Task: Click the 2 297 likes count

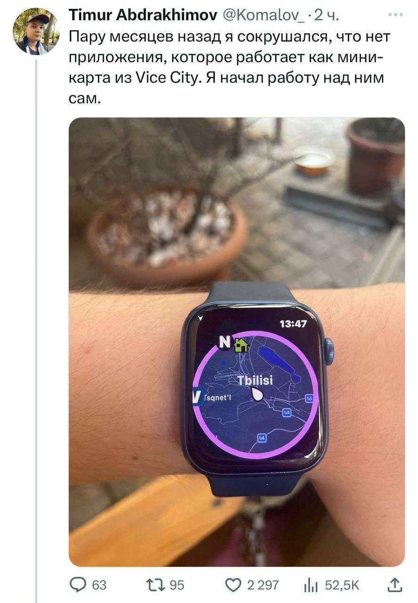Action: pyautogui.click(x=263, y=585)
